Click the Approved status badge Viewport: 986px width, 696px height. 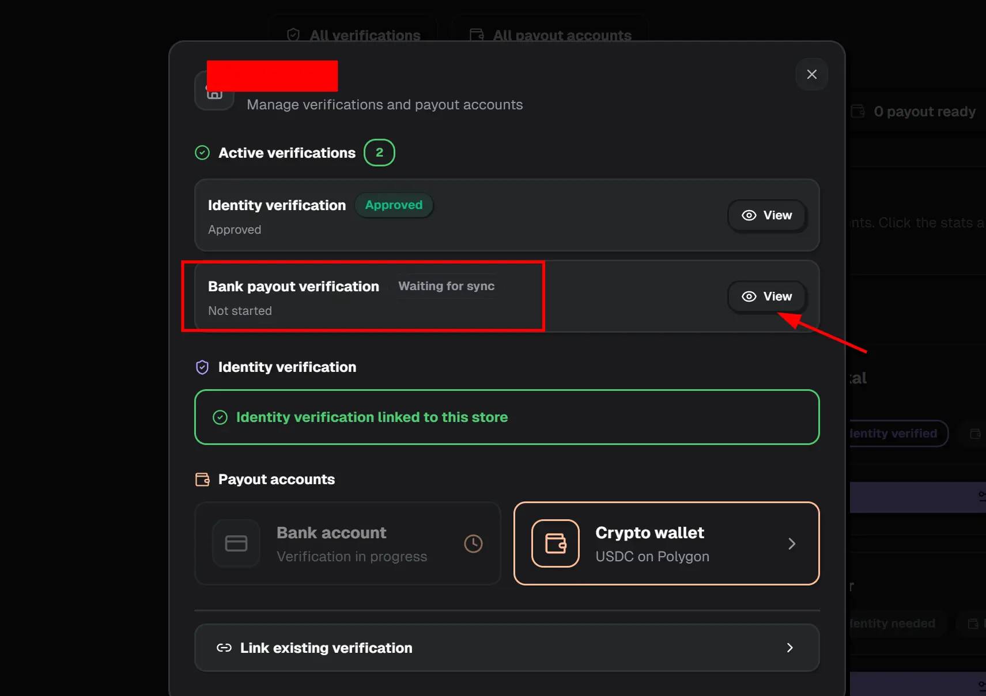tap(394, 205)
